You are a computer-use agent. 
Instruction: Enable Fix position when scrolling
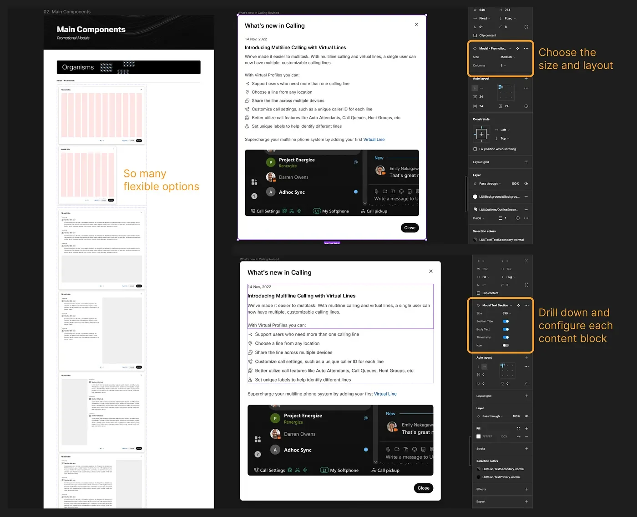[475, 149]
